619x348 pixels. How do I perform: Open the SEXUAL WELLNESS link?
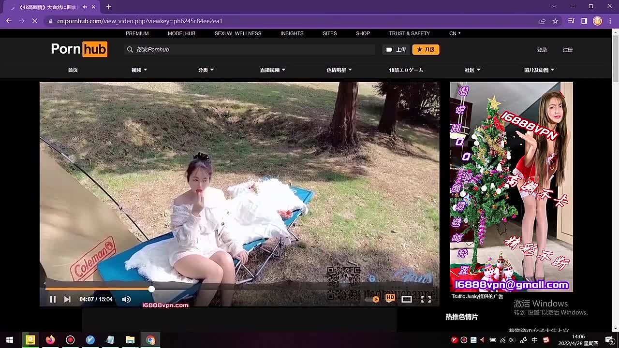click(x=238, y=33)
